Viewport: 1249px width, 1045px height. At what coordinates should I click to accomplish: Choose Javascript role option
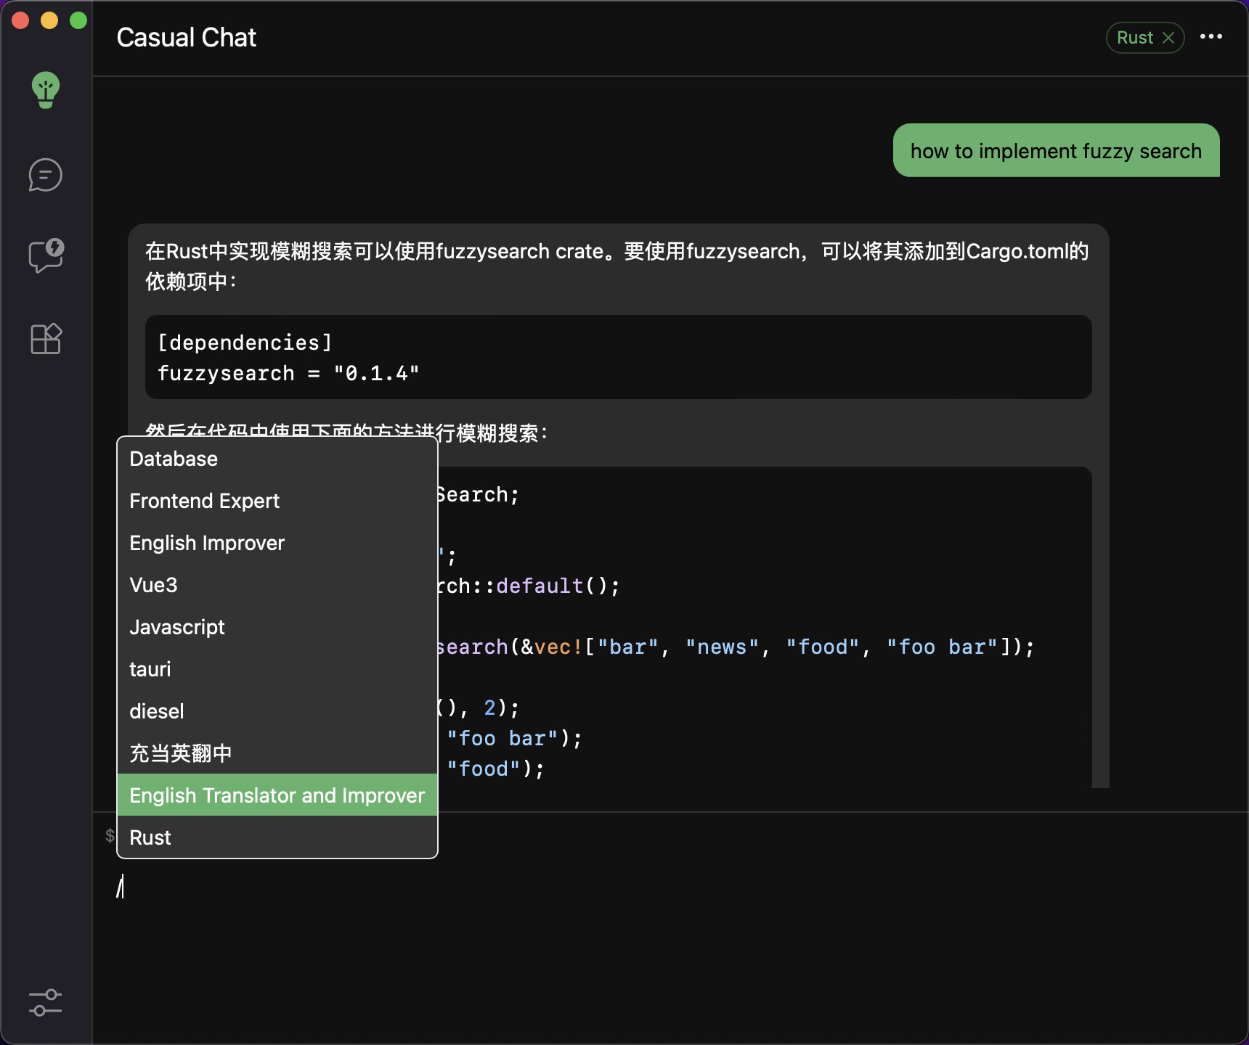pos(277,627)
